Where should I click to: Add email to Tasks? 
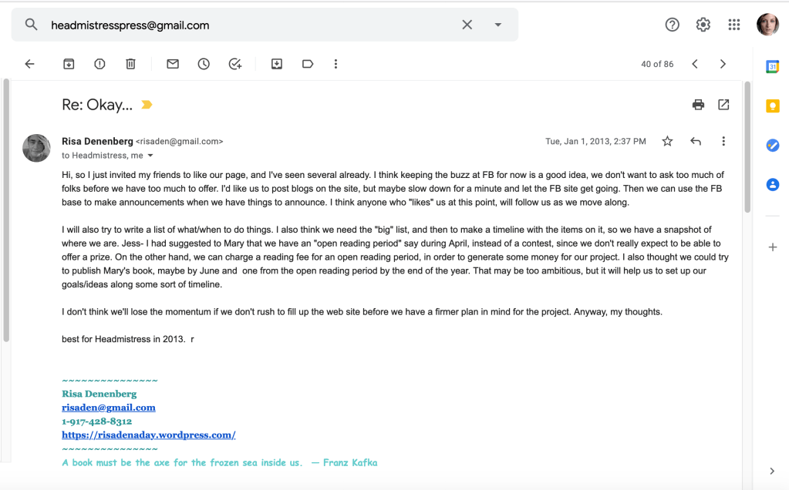coord(235,64)
